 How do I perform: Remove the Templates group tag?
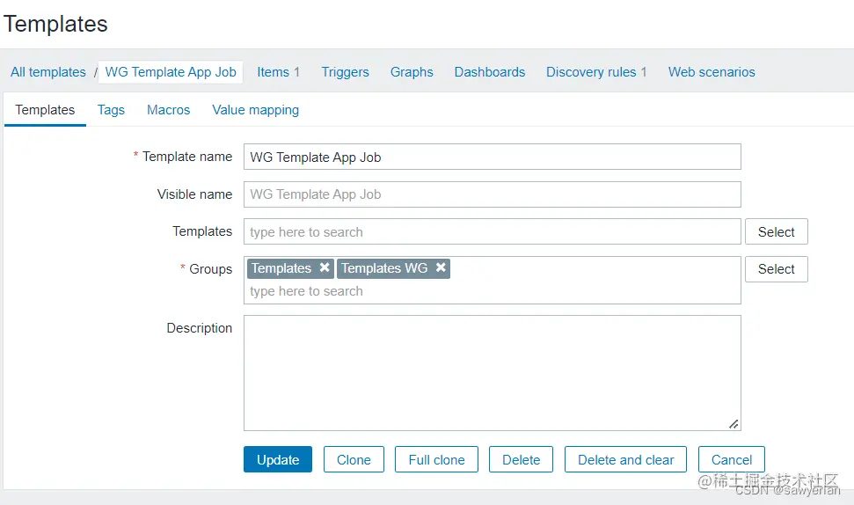[325, 267]
